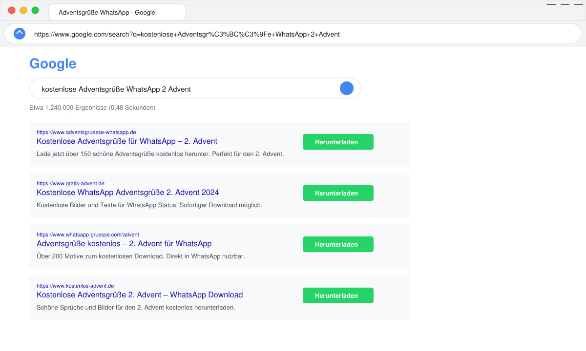The image size is (586, 351).
Task: Click the blue search button in the search box
Action: [x=347, y=88]
